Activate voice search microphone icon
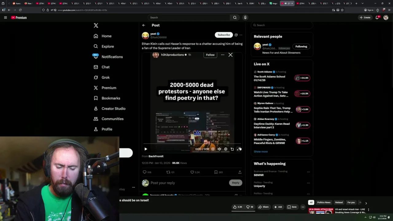The height and width of the screenshot is (221, 393). click(x=245, y=17)
